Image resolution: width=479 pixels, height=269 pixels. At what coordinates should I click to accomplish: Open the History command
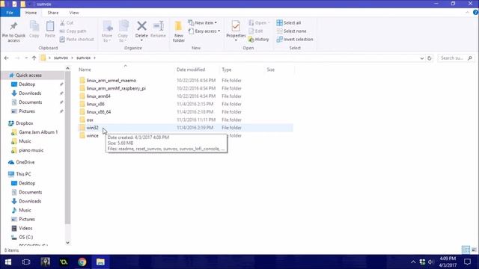click(259, 40)
